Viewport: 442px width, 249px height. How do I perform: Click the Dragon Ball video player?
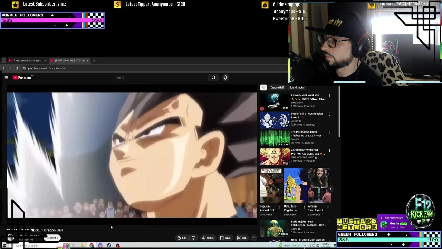click(132, 155)
